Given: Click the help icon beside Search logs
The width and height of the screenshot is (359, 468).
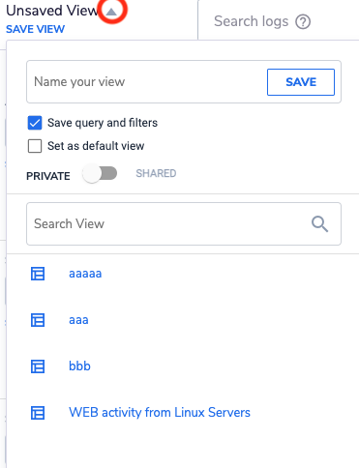Looking at the screenshot, I should (303, 21).
